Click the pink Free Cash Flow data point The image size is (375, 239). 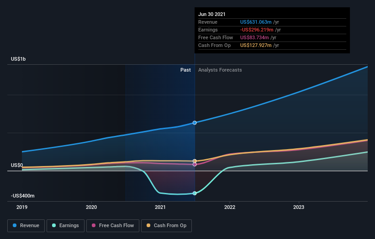click(x=195, y=164)
